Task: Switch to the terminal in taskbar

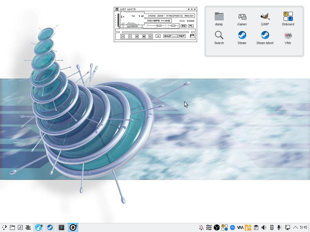Action: point(61,227)
